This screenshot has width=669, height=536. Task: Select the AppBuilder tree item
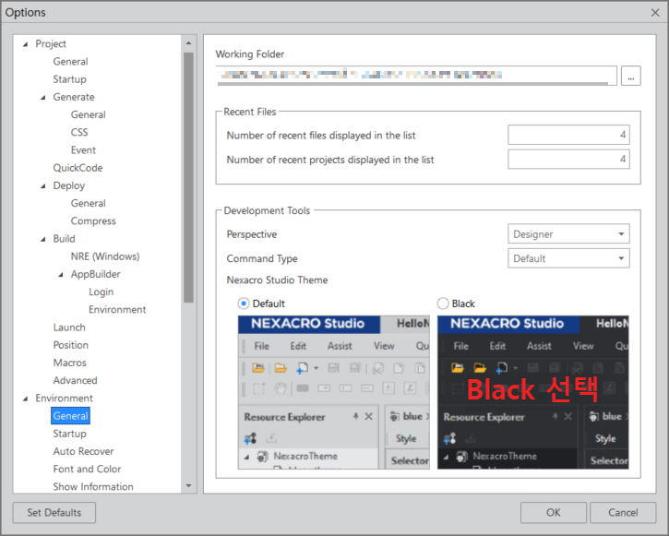96,274
